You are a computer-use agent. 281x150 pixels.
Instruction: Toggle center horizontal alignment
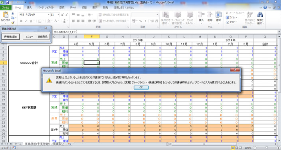tap(78, 21)
